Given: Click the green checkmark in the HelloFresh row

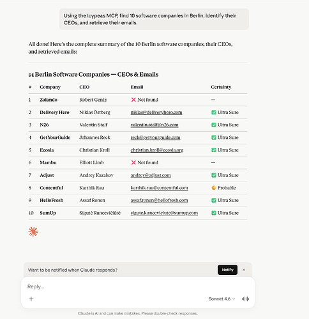Looking at the screenshot, I should click(214, 200).
